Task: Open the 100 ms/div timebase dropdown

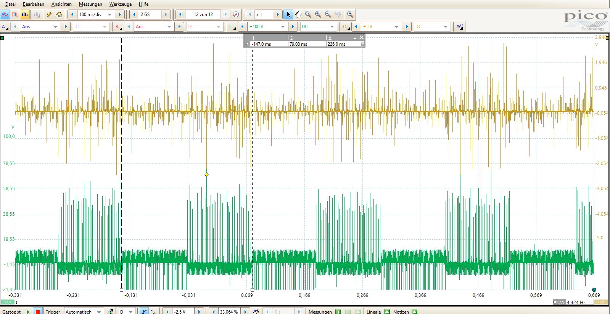Action: 109,14
